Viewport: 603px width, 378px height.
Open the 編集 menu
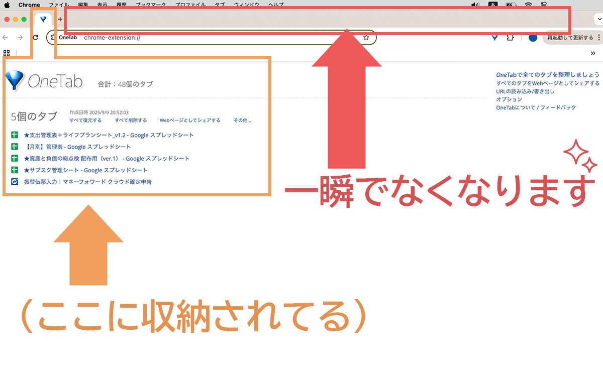click(x=83, y=5)
